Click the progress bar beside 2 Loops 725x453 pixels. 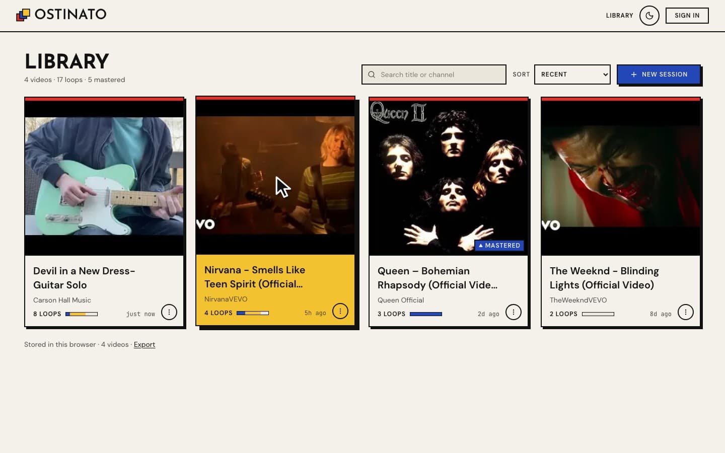pyautogui.click(x=598, y=314)
